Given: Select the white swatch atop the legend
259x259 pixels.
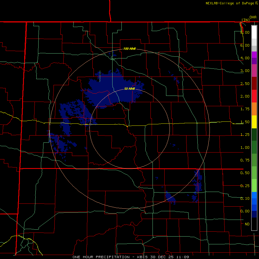Looking at the screenshot, I should 254,32.
